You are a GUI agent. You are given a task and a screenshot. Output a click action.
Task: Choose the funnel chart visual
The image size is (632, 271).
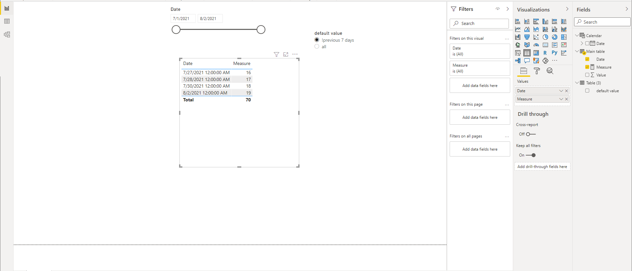coord(527,37)
